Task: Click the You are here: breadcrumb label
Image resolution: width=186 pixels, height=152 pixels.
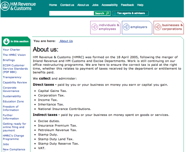Action: [45, 41]
